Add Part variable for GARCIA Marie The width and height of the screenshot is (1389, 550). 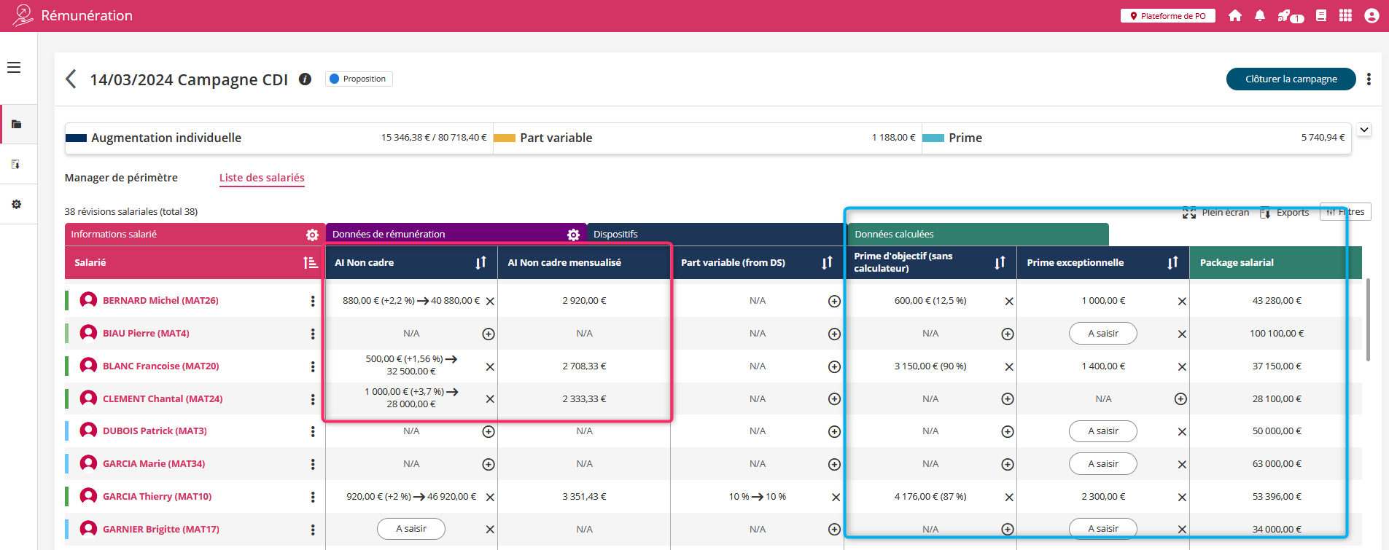(834, 464)
